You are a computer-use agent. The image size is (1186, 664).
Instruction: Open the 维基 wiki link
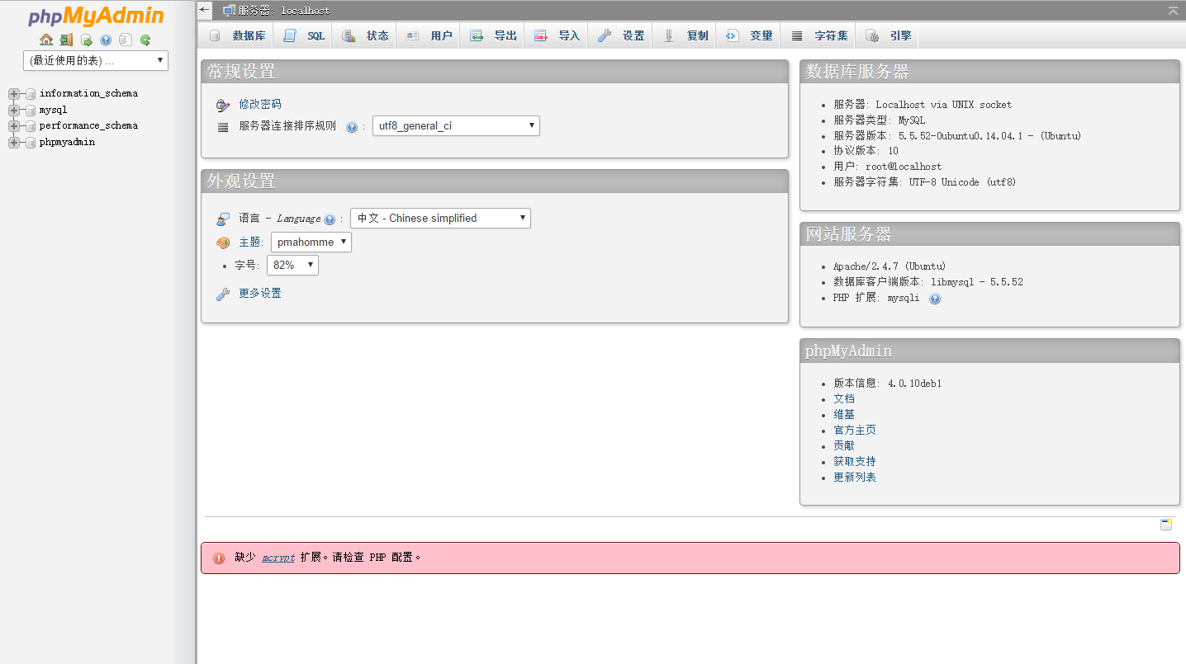click(844, 414)
